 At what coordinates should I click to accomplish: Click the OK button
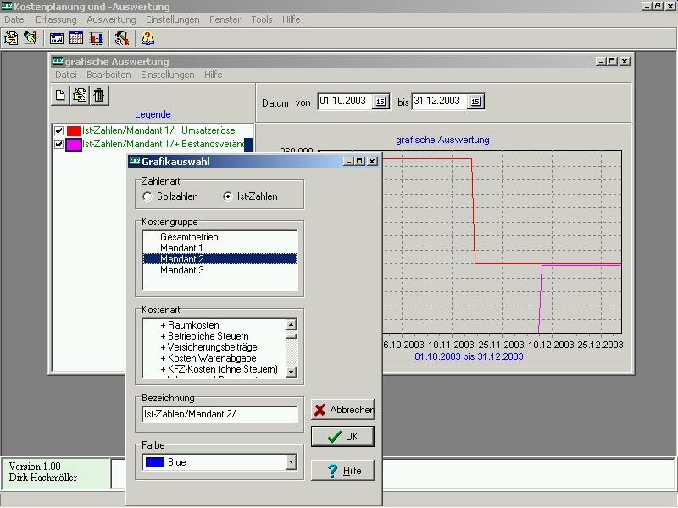(x=342, y=437)
